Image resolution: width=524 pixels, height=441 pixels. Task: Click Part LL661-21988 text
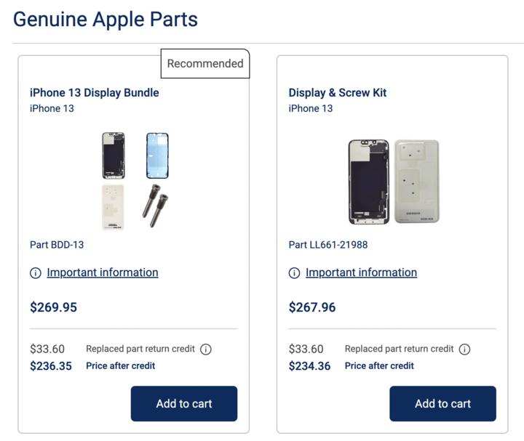pyautogui.click(x=328, y=245)
